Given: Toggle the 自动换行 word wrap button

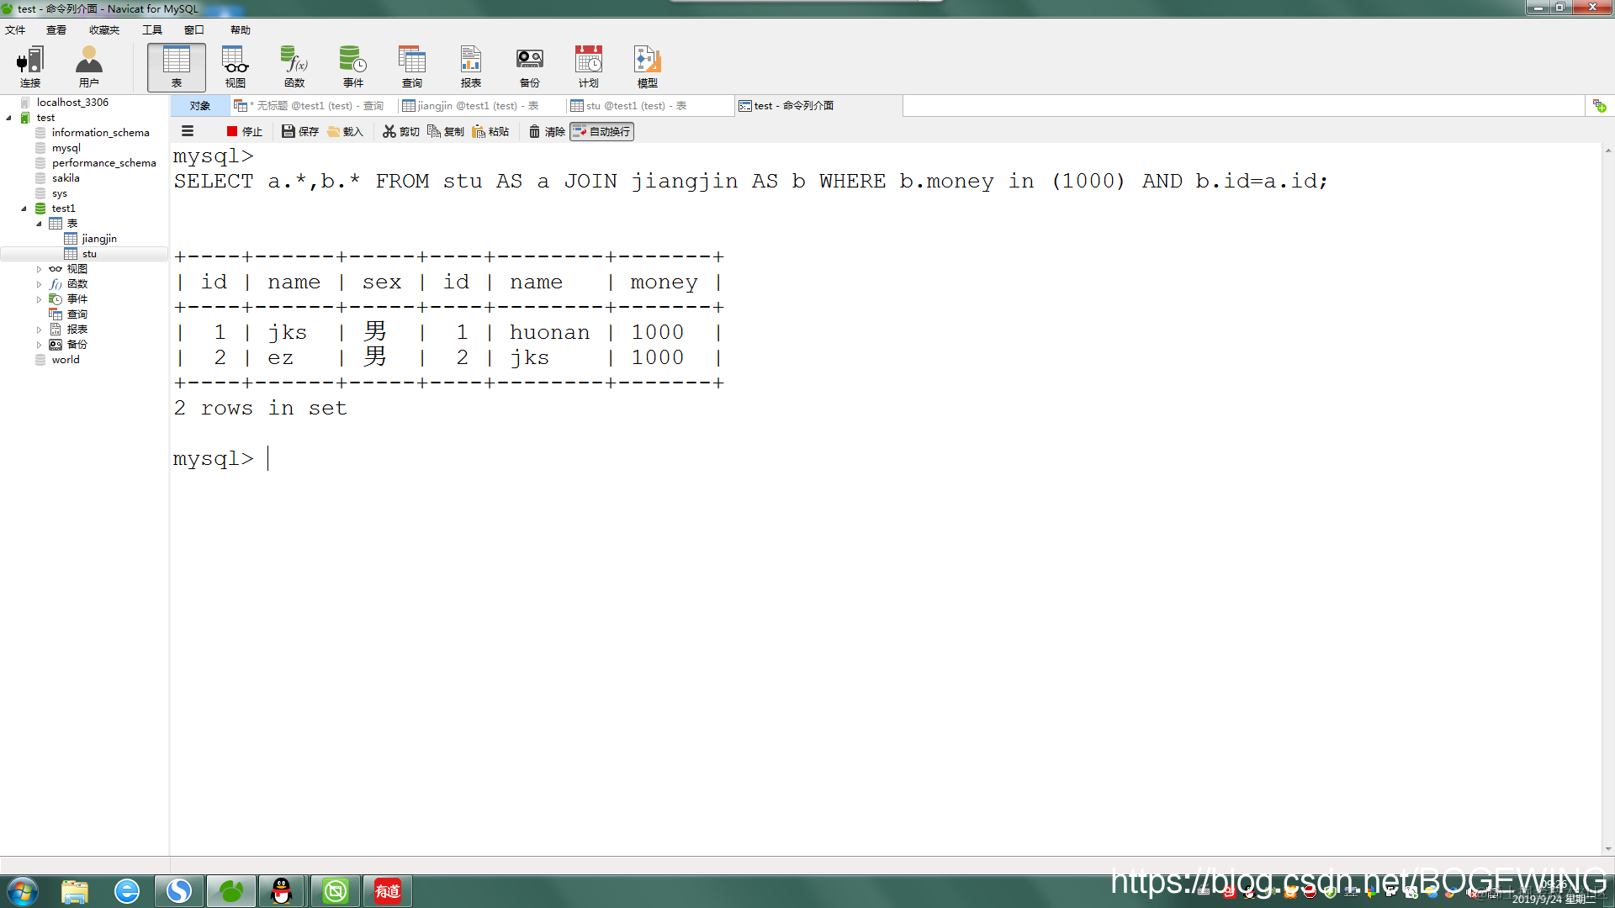Looking at the screenshot, I should [x=601, y=131].
